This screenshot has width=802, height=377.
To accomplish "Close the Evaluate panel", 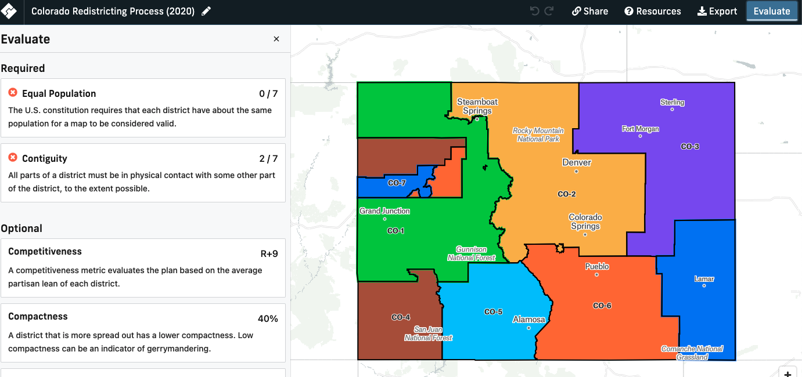I will pyautogui.click(x=276, y=39).
